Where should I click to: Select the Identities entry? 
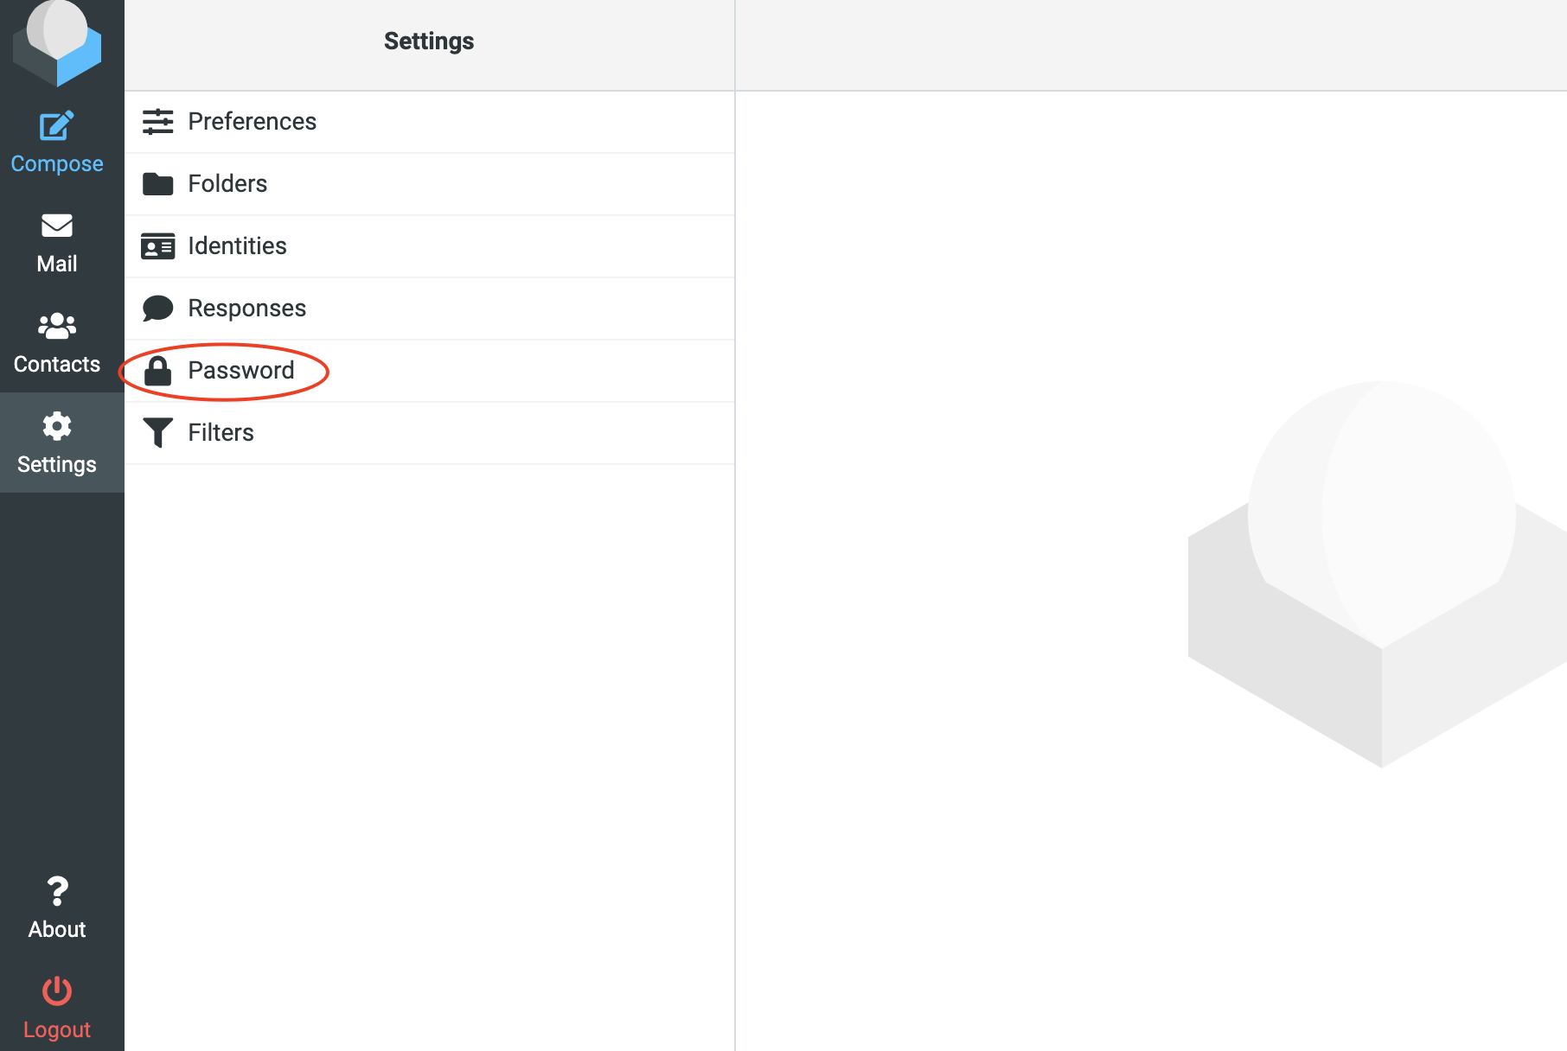click(x=237, y=245)
